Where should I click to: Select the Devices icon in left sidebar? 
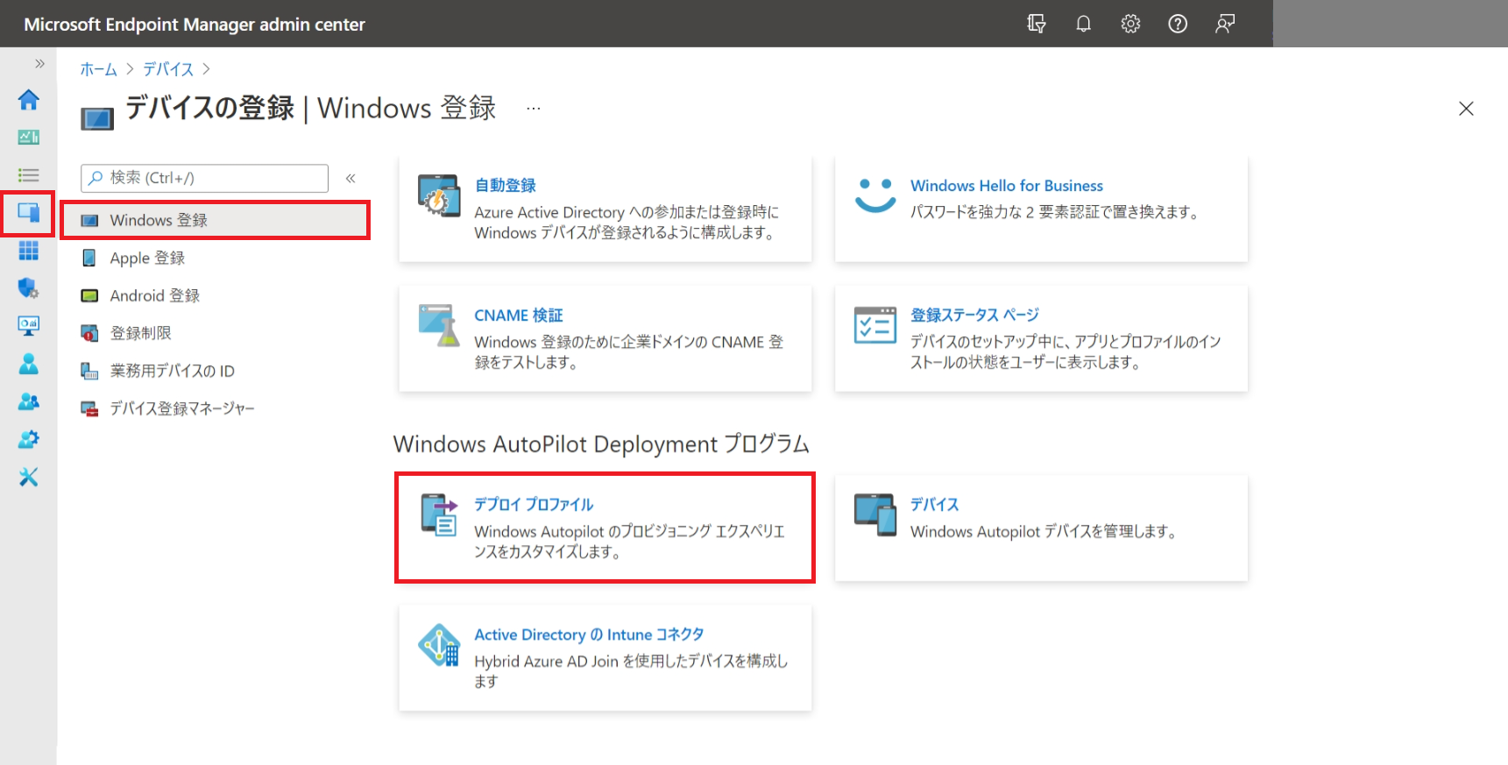click(28, 212)
